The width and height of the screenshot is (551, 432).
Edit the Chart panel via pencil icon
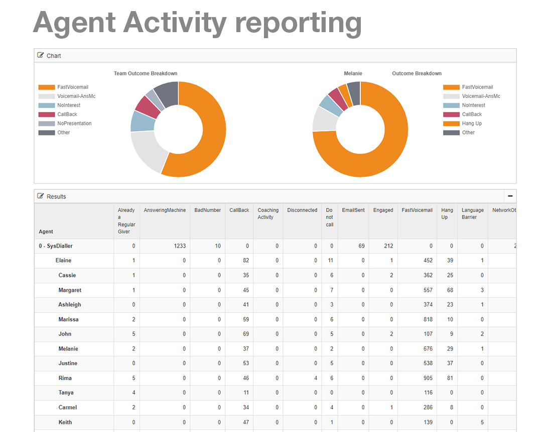[40, 55]
